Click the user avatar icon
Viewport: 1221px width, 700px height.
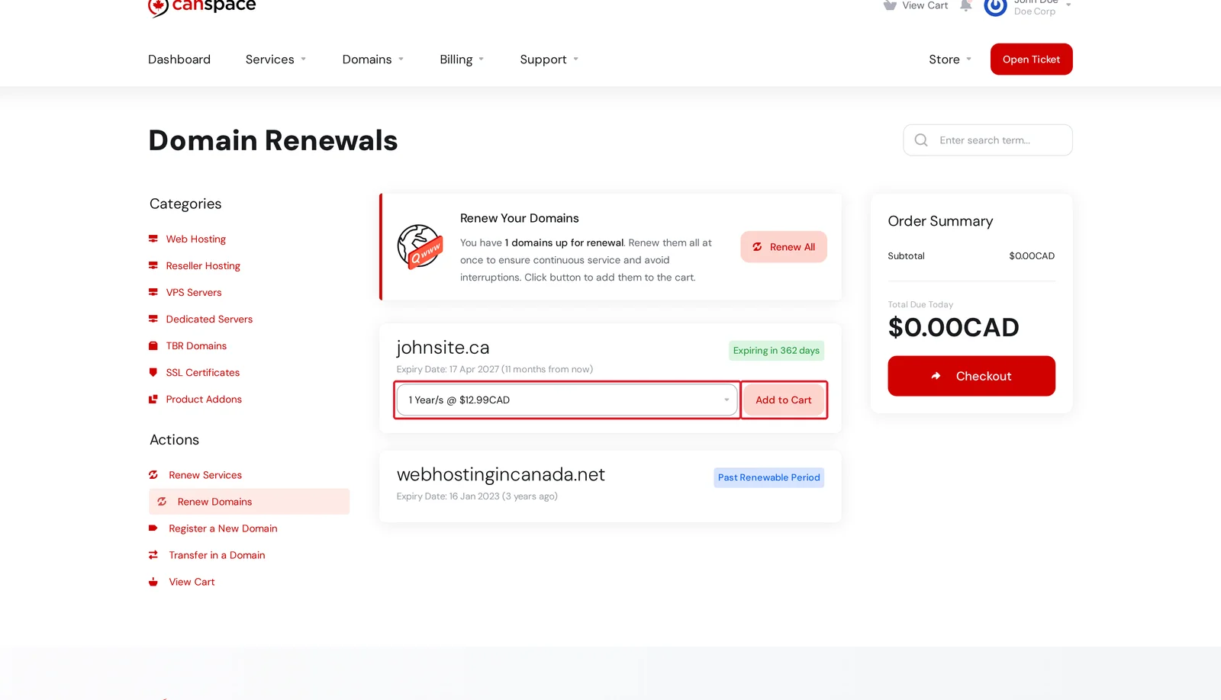tap(995, 6)
